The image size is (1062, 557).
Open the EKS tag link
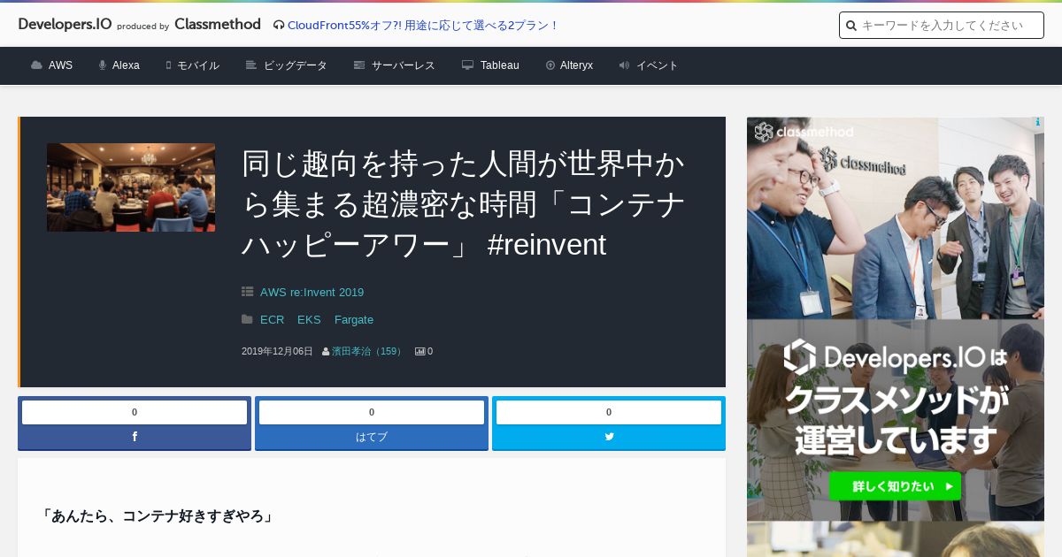point(309,320)
